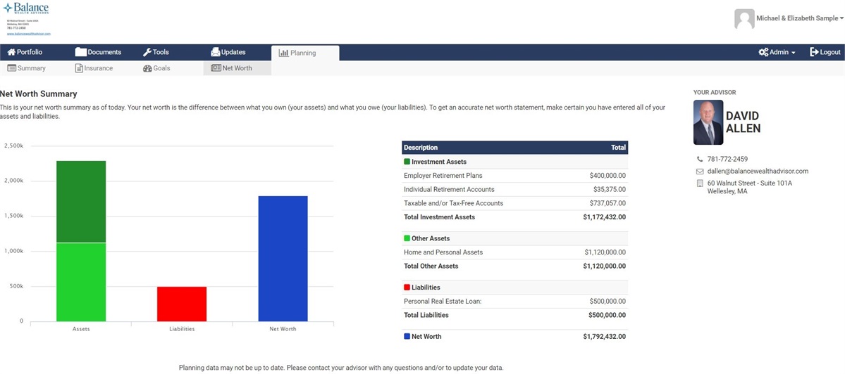Click the Employer Retirement Plans row

pyautogui.click(x=514, y=176)
